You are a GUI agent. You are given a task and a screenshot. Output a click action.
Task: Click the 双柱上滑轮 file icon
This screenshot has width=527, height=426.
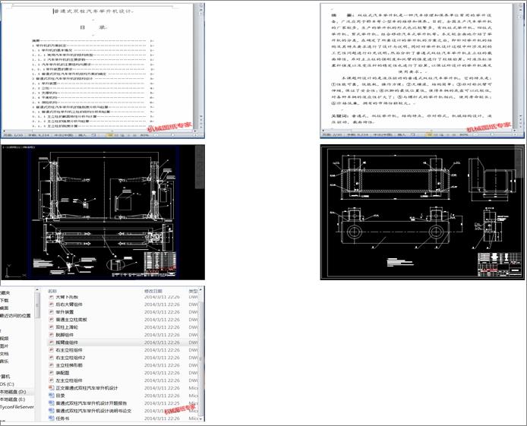(52, 327)
